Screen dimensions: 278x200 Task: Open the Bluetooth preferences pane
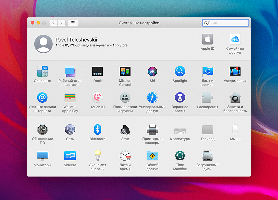[97, 130]
